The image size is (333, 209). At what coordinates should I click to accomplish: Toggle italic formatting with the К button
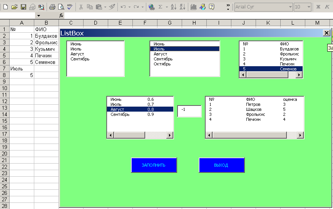click(327, 7)
